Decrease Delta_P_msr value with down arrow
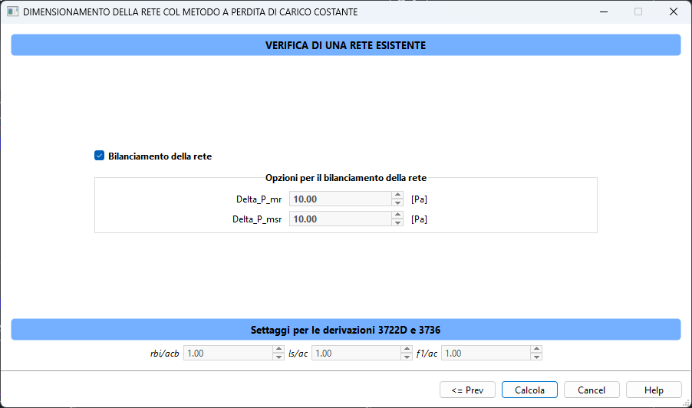692x408 pixels. (x=397, y=223)
